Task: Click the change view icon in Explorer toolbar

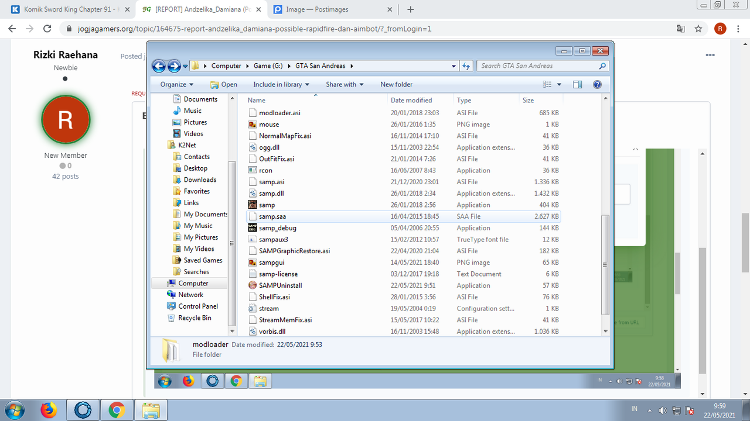Action: 548,84
